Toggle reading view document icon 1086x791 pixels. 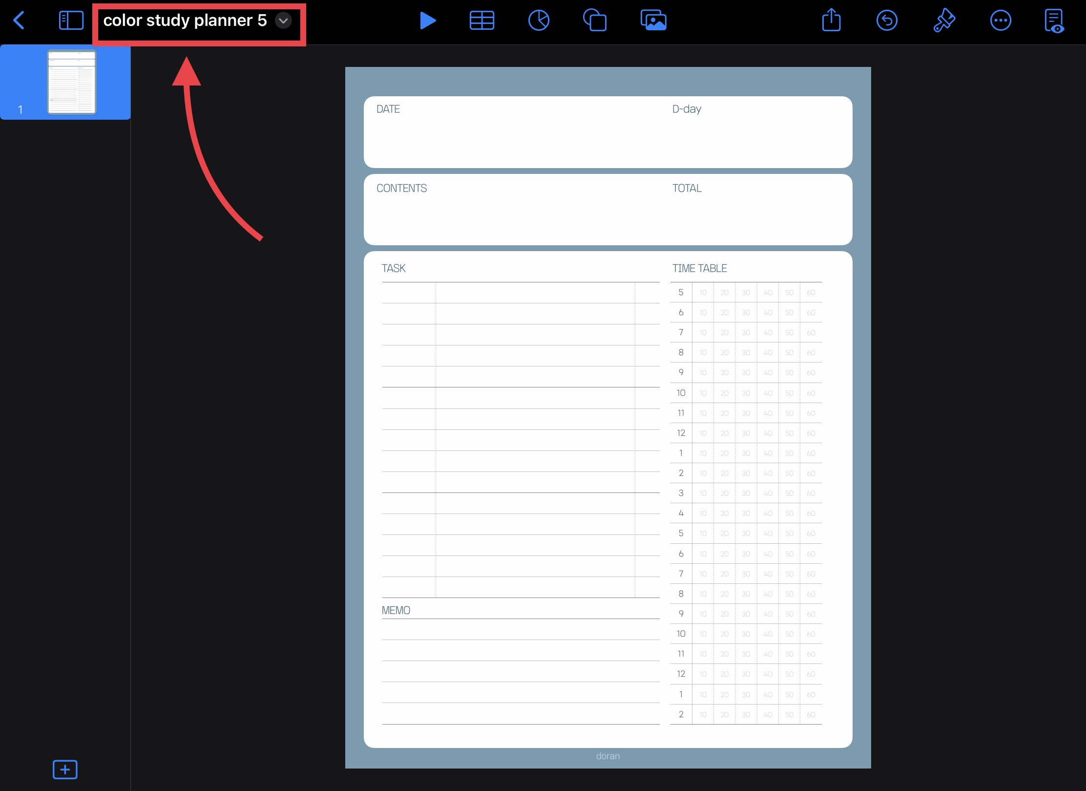point(1054,21)
